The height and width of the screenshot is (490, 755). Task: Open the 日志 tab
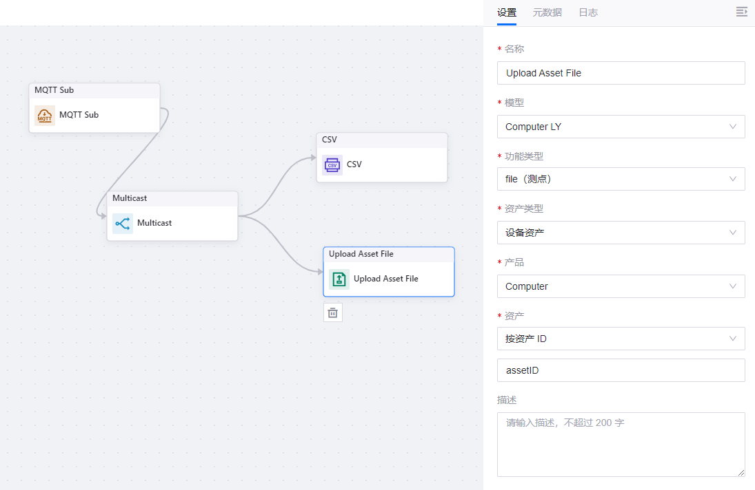pyautogui.click(x=587, y=12)
